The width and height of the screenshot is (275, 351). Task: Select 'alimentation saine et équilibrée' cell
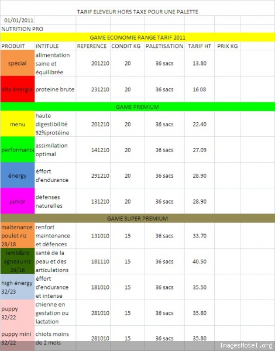pos(55,64)
